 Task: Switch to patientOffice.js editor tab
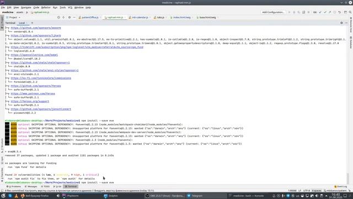click(x=89, y=17)
